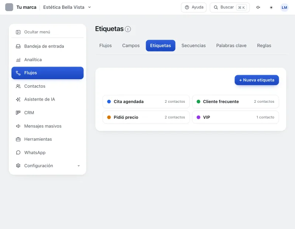The width and height of the screenshot is (295, 229).
Task: Open the Pidió precio tag card
Action: point(146,117)
